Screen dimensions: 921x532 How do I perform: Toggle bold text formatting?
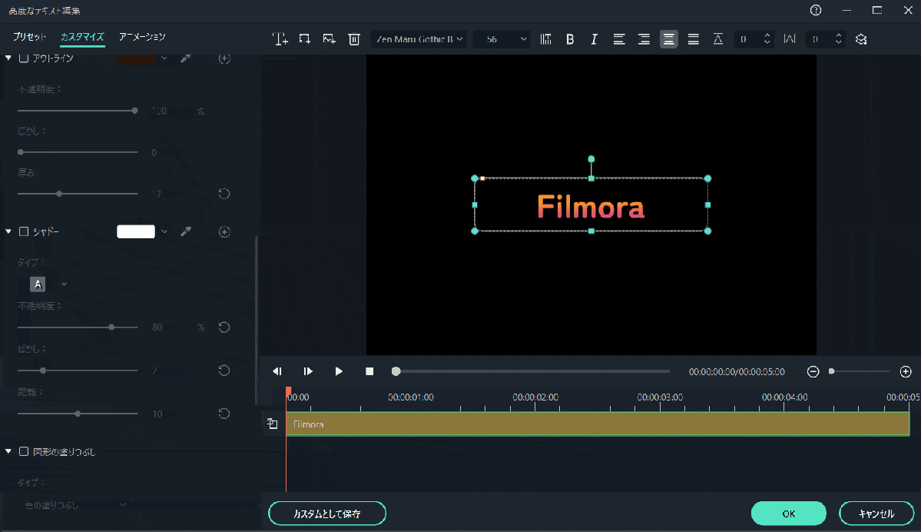[570, 39]
